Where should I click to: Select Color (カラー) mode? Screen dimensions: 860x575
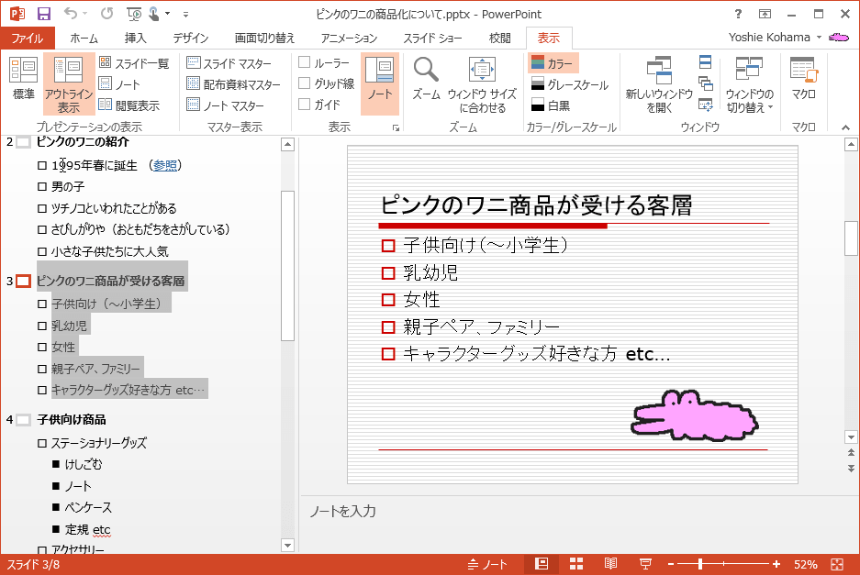coord(553,63)
